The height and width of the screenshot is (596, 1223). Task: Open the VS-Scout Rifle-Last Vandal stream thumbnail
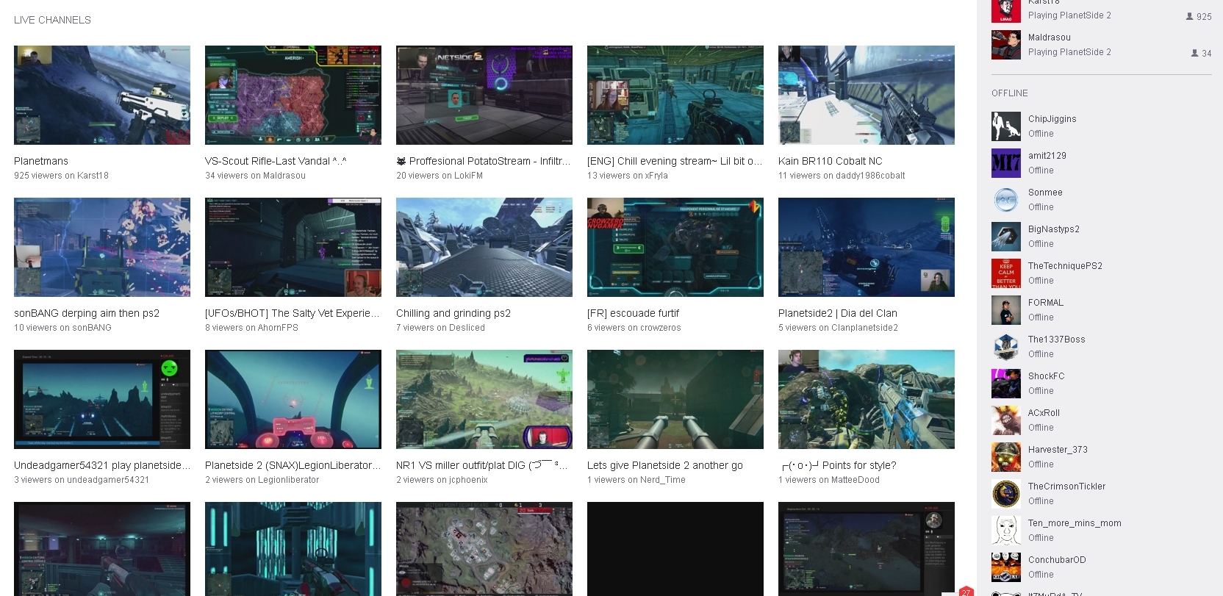[x=293, y=95]
